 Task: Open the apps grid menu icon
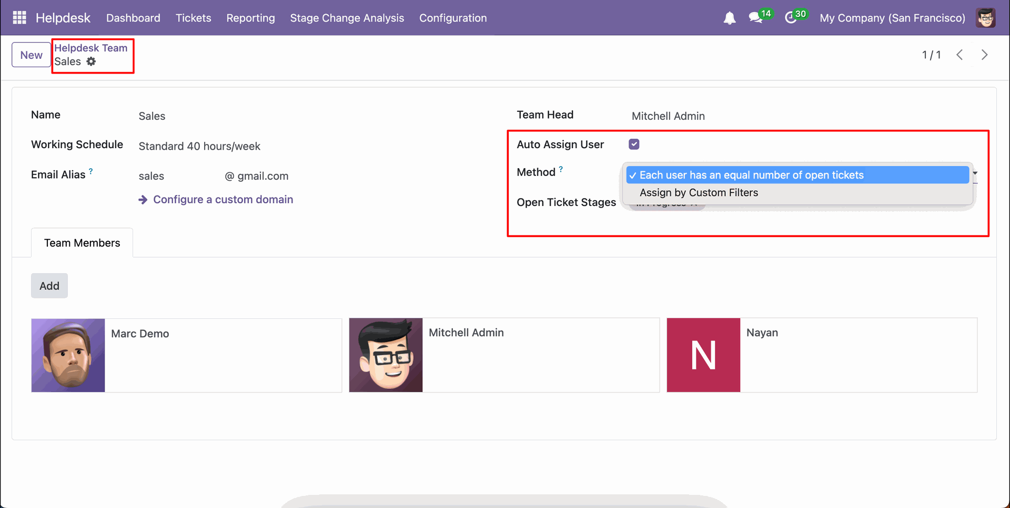(x=19, y=18)
